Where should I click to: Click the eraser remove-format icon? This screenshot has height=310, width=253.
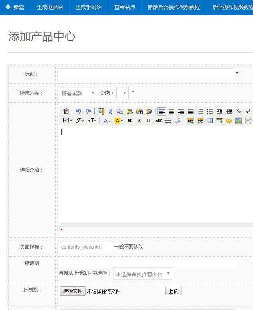[x=178, y=121]
